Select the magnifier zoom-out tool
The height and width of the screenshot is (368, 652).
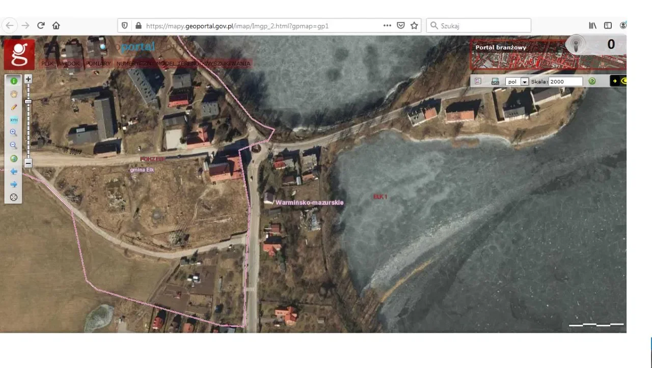tap(14, 146)
